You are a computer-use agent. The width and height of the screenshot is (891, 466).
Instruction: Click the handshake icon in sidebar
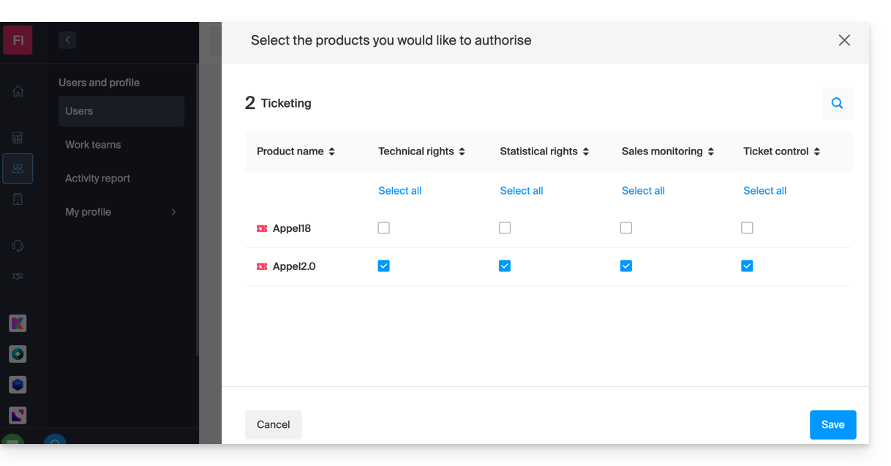click(18, 277)
